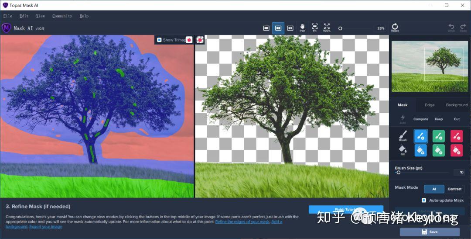The width and height of the screenshot is (471, 239).
Task: Adjust the Brush Size slider handle
Action: 398,173
